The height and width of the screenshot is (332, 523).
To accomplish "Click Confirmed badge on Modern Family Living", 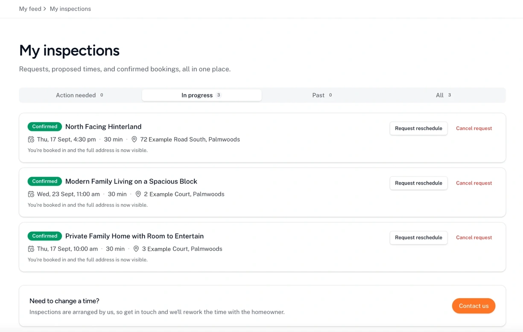I will (45, 181).
